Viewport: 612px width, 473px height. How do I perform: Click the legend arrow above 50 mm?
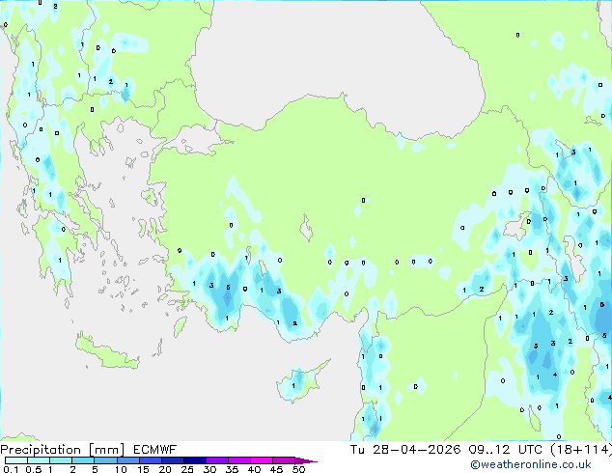[306, 460]
